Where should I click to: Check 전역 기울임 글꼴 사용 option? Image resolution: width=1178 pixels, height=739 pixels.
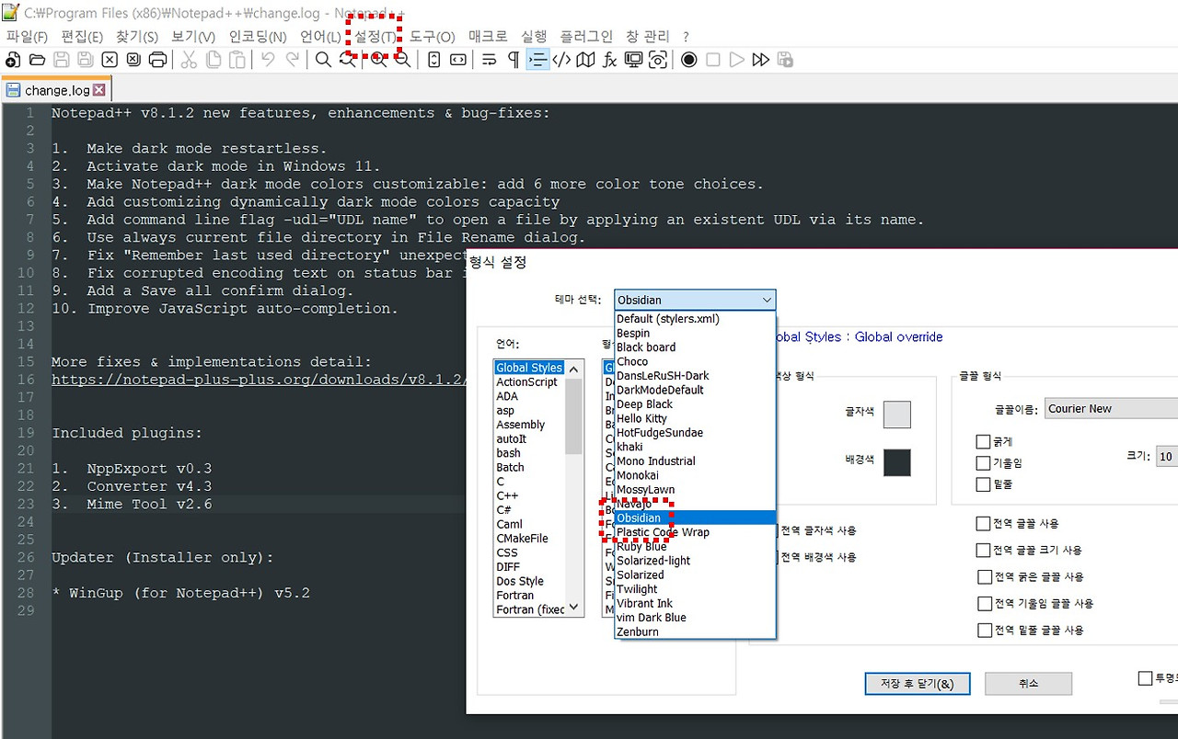click(983, 604)
